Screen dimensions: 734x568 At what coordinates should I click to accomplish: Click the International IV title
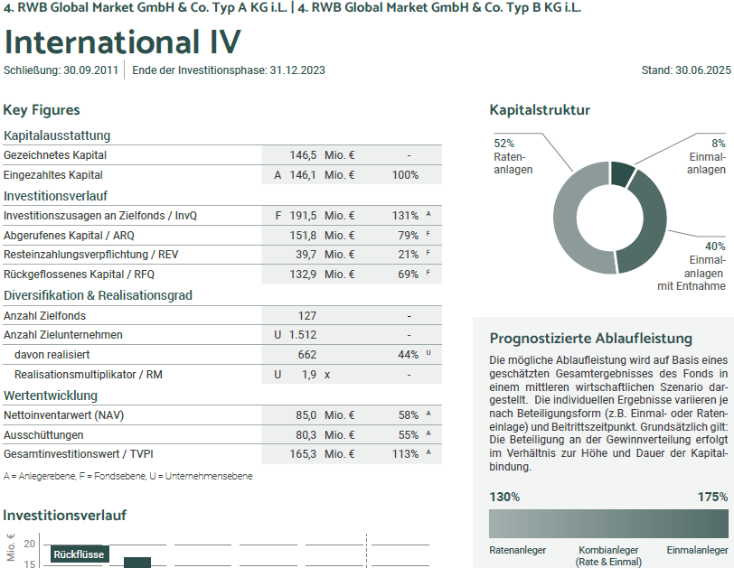point(123,42)
